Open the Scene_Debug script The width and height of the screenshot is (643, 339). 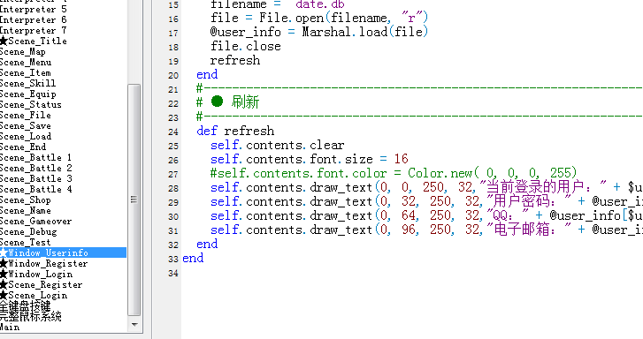point(28,232)
